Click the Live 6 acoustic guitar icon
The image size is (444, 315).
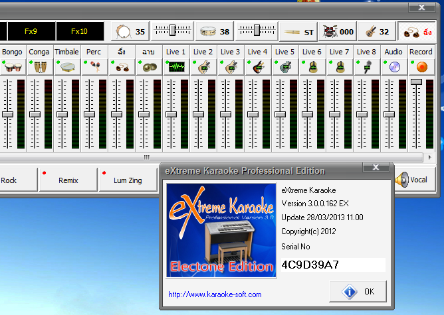312,67
